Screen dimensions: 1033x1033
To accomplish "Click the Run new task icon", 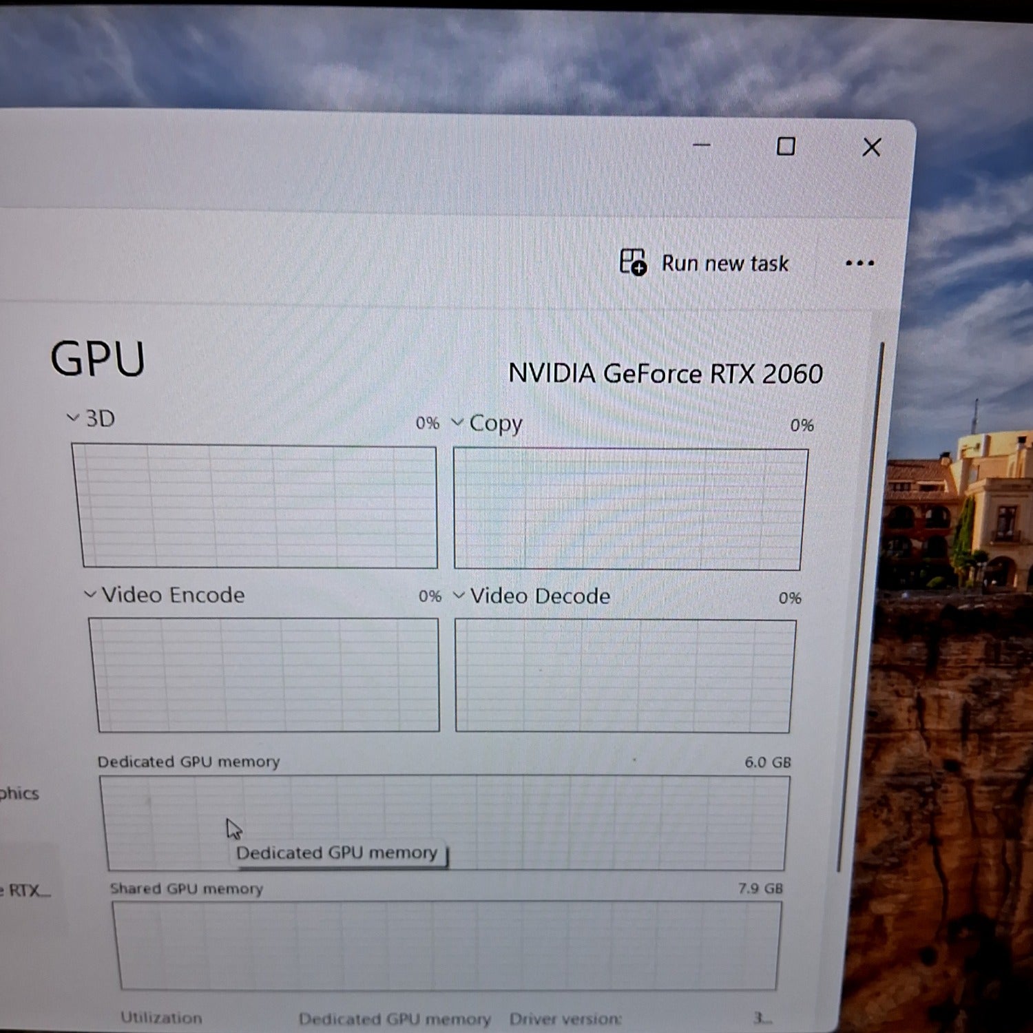I will (x=633, y=262).
